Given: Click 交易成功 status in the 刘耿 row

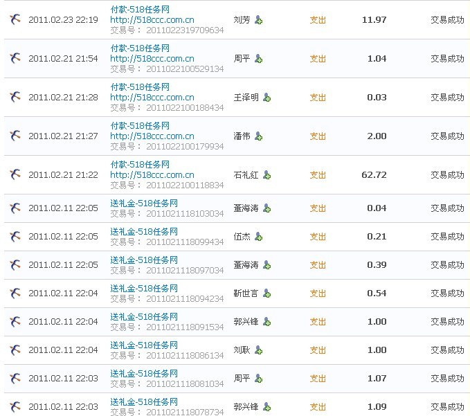Looking at the screenshot, I should 447,350.
